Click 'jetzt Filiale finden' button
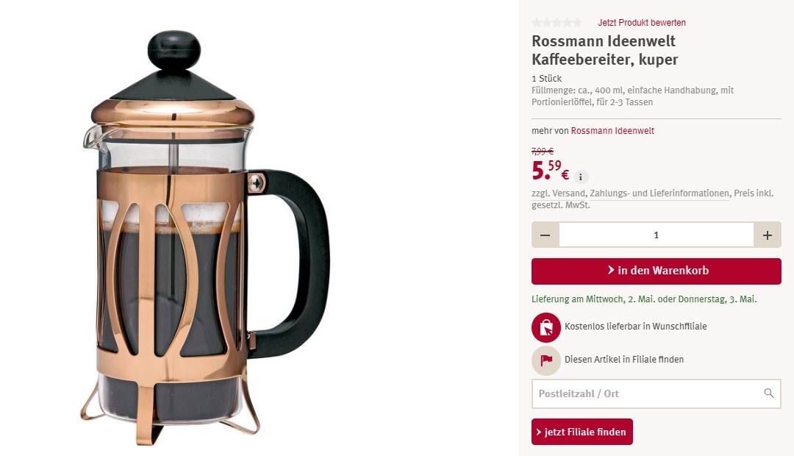Screen dimensions: 794x456 click(582, 432)
